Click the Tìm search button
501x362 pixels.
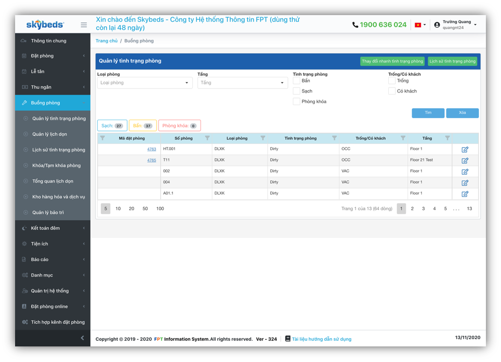tap(428, 113)
